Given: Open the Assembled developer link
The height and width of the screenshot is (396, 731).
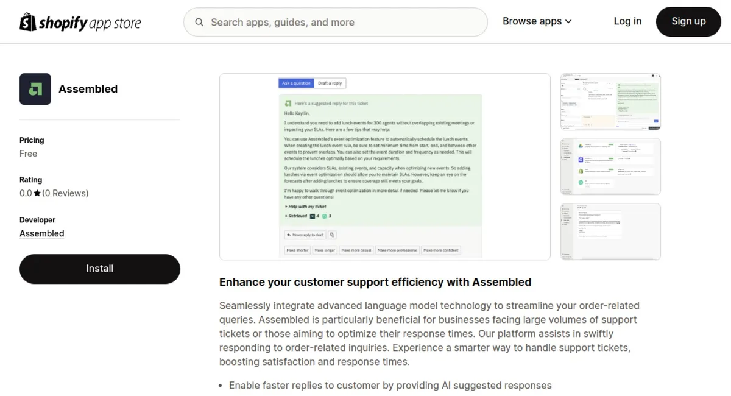Looking at the screenshot, I should (x=42, y=233).
